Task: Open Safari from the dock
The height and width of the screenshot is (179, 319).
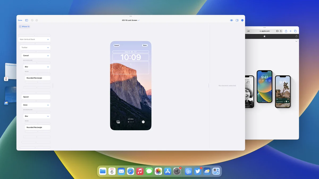Action: tap(131, 171)
